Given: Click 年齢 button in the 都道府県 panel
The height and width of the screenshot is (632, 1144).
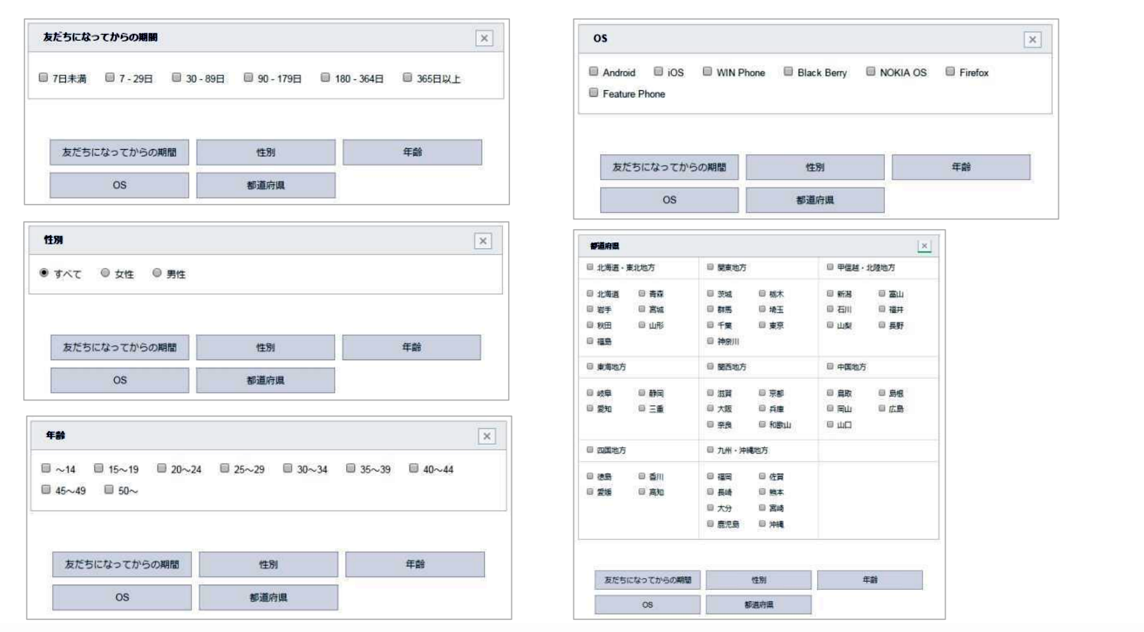Looking at the screenshot, I should pos(870,580).
